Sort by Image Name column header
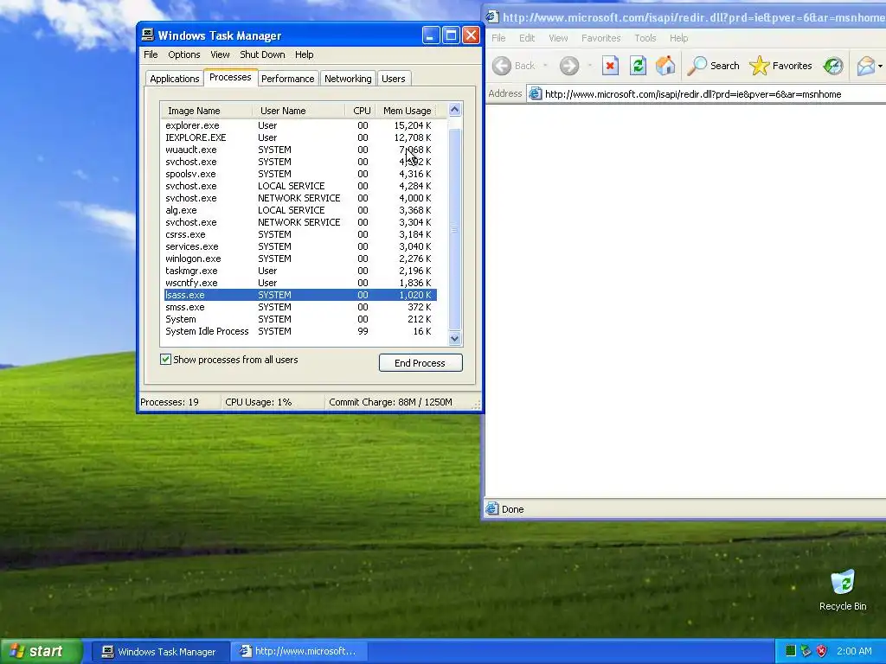Image resolution: width=886 pixels, height=664 pixels. (206, 111)
